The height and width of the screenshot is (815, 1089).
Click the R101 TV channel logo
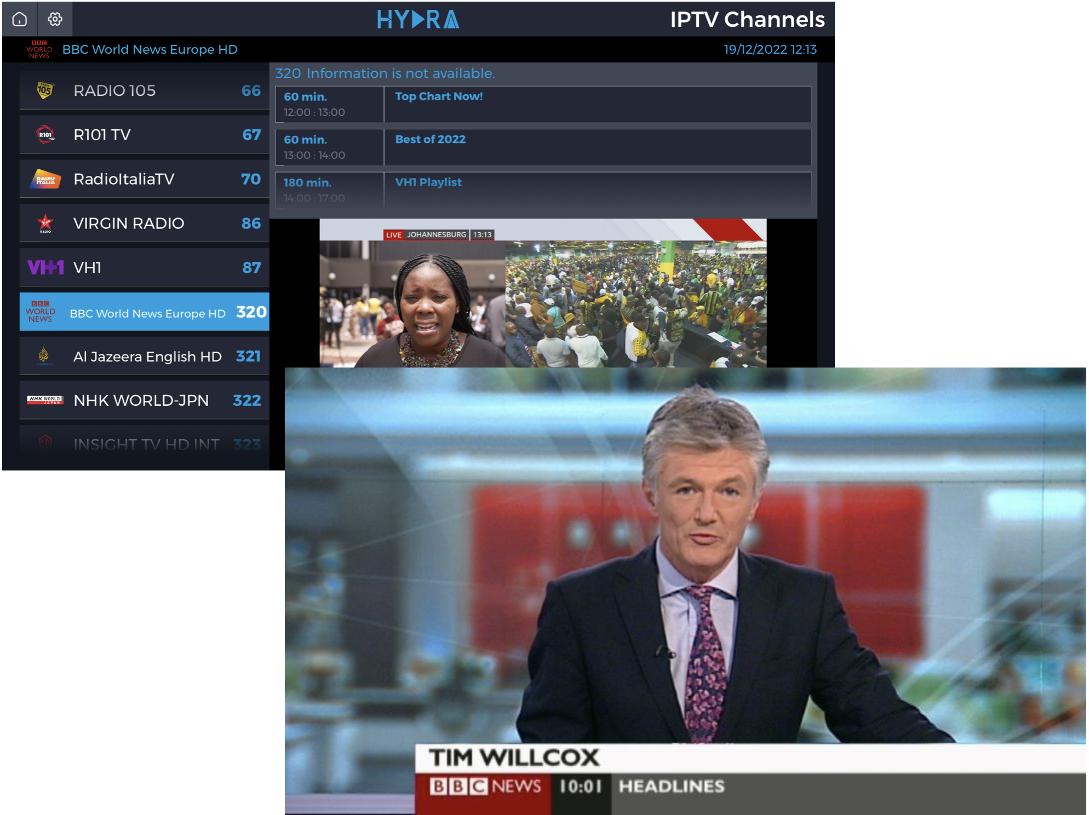(x=45, y=135)
